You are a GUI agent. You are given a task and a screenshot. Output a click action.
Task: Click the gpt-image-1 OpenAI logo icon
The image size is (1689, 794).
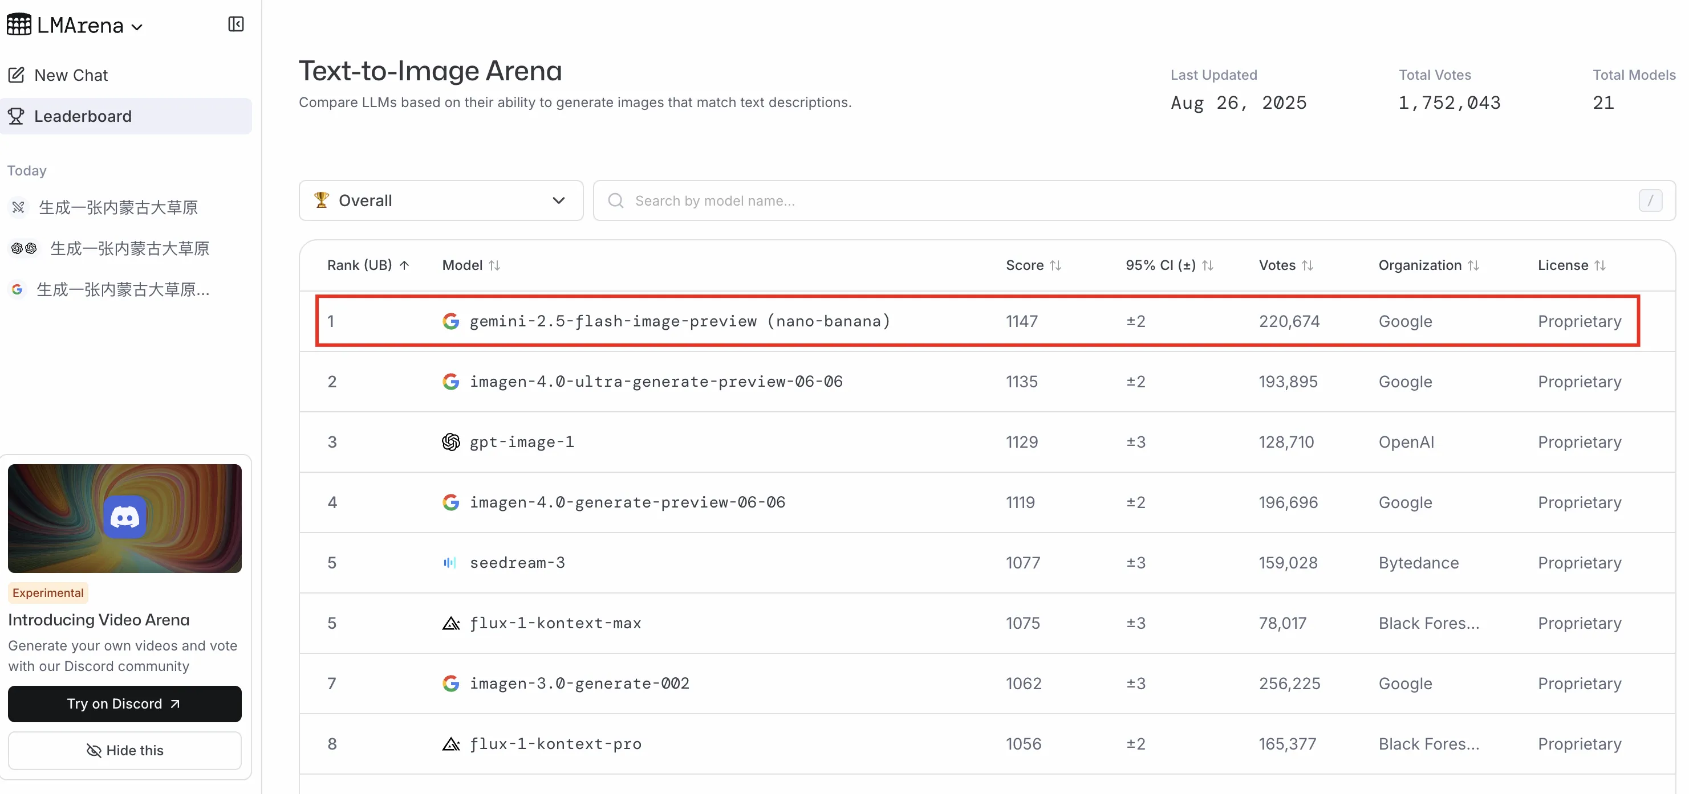point(450,442)
